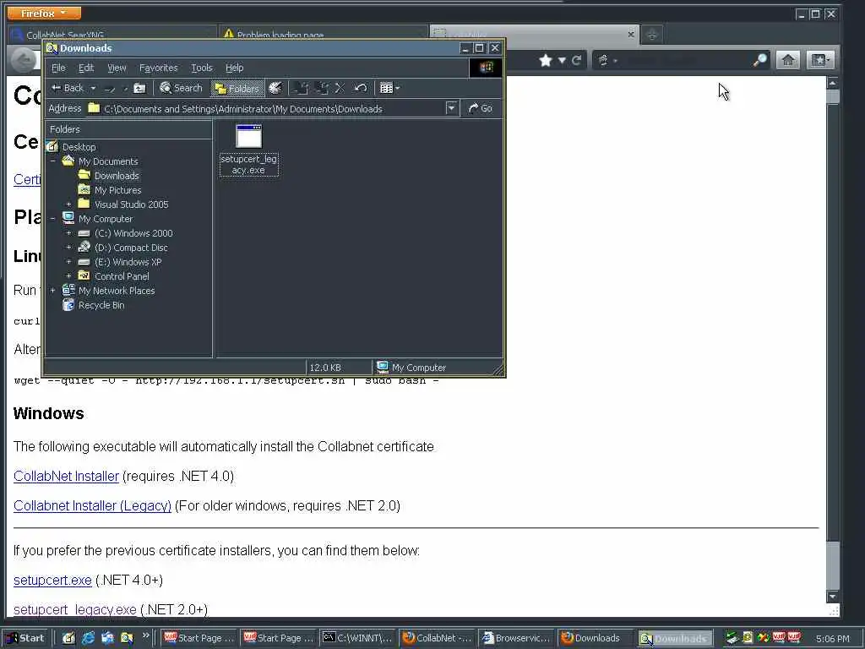Launch Internet Explorer from quick launch
Screen dimensions: 865x649
tap(88, 638)
